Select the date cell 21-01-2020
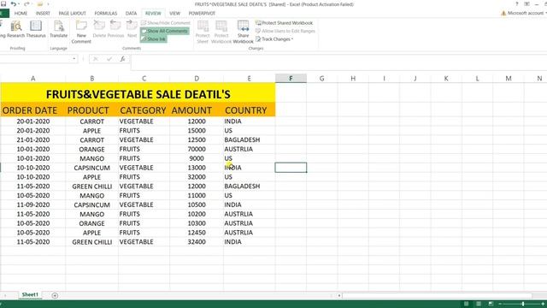Viewport: 547px width, 308px height. coord(32,139)
